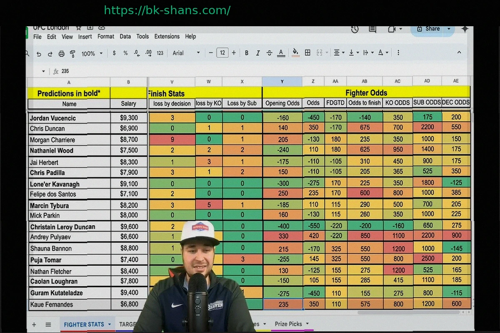
Task: Select the Paint format tool
Action: [72, 54]
